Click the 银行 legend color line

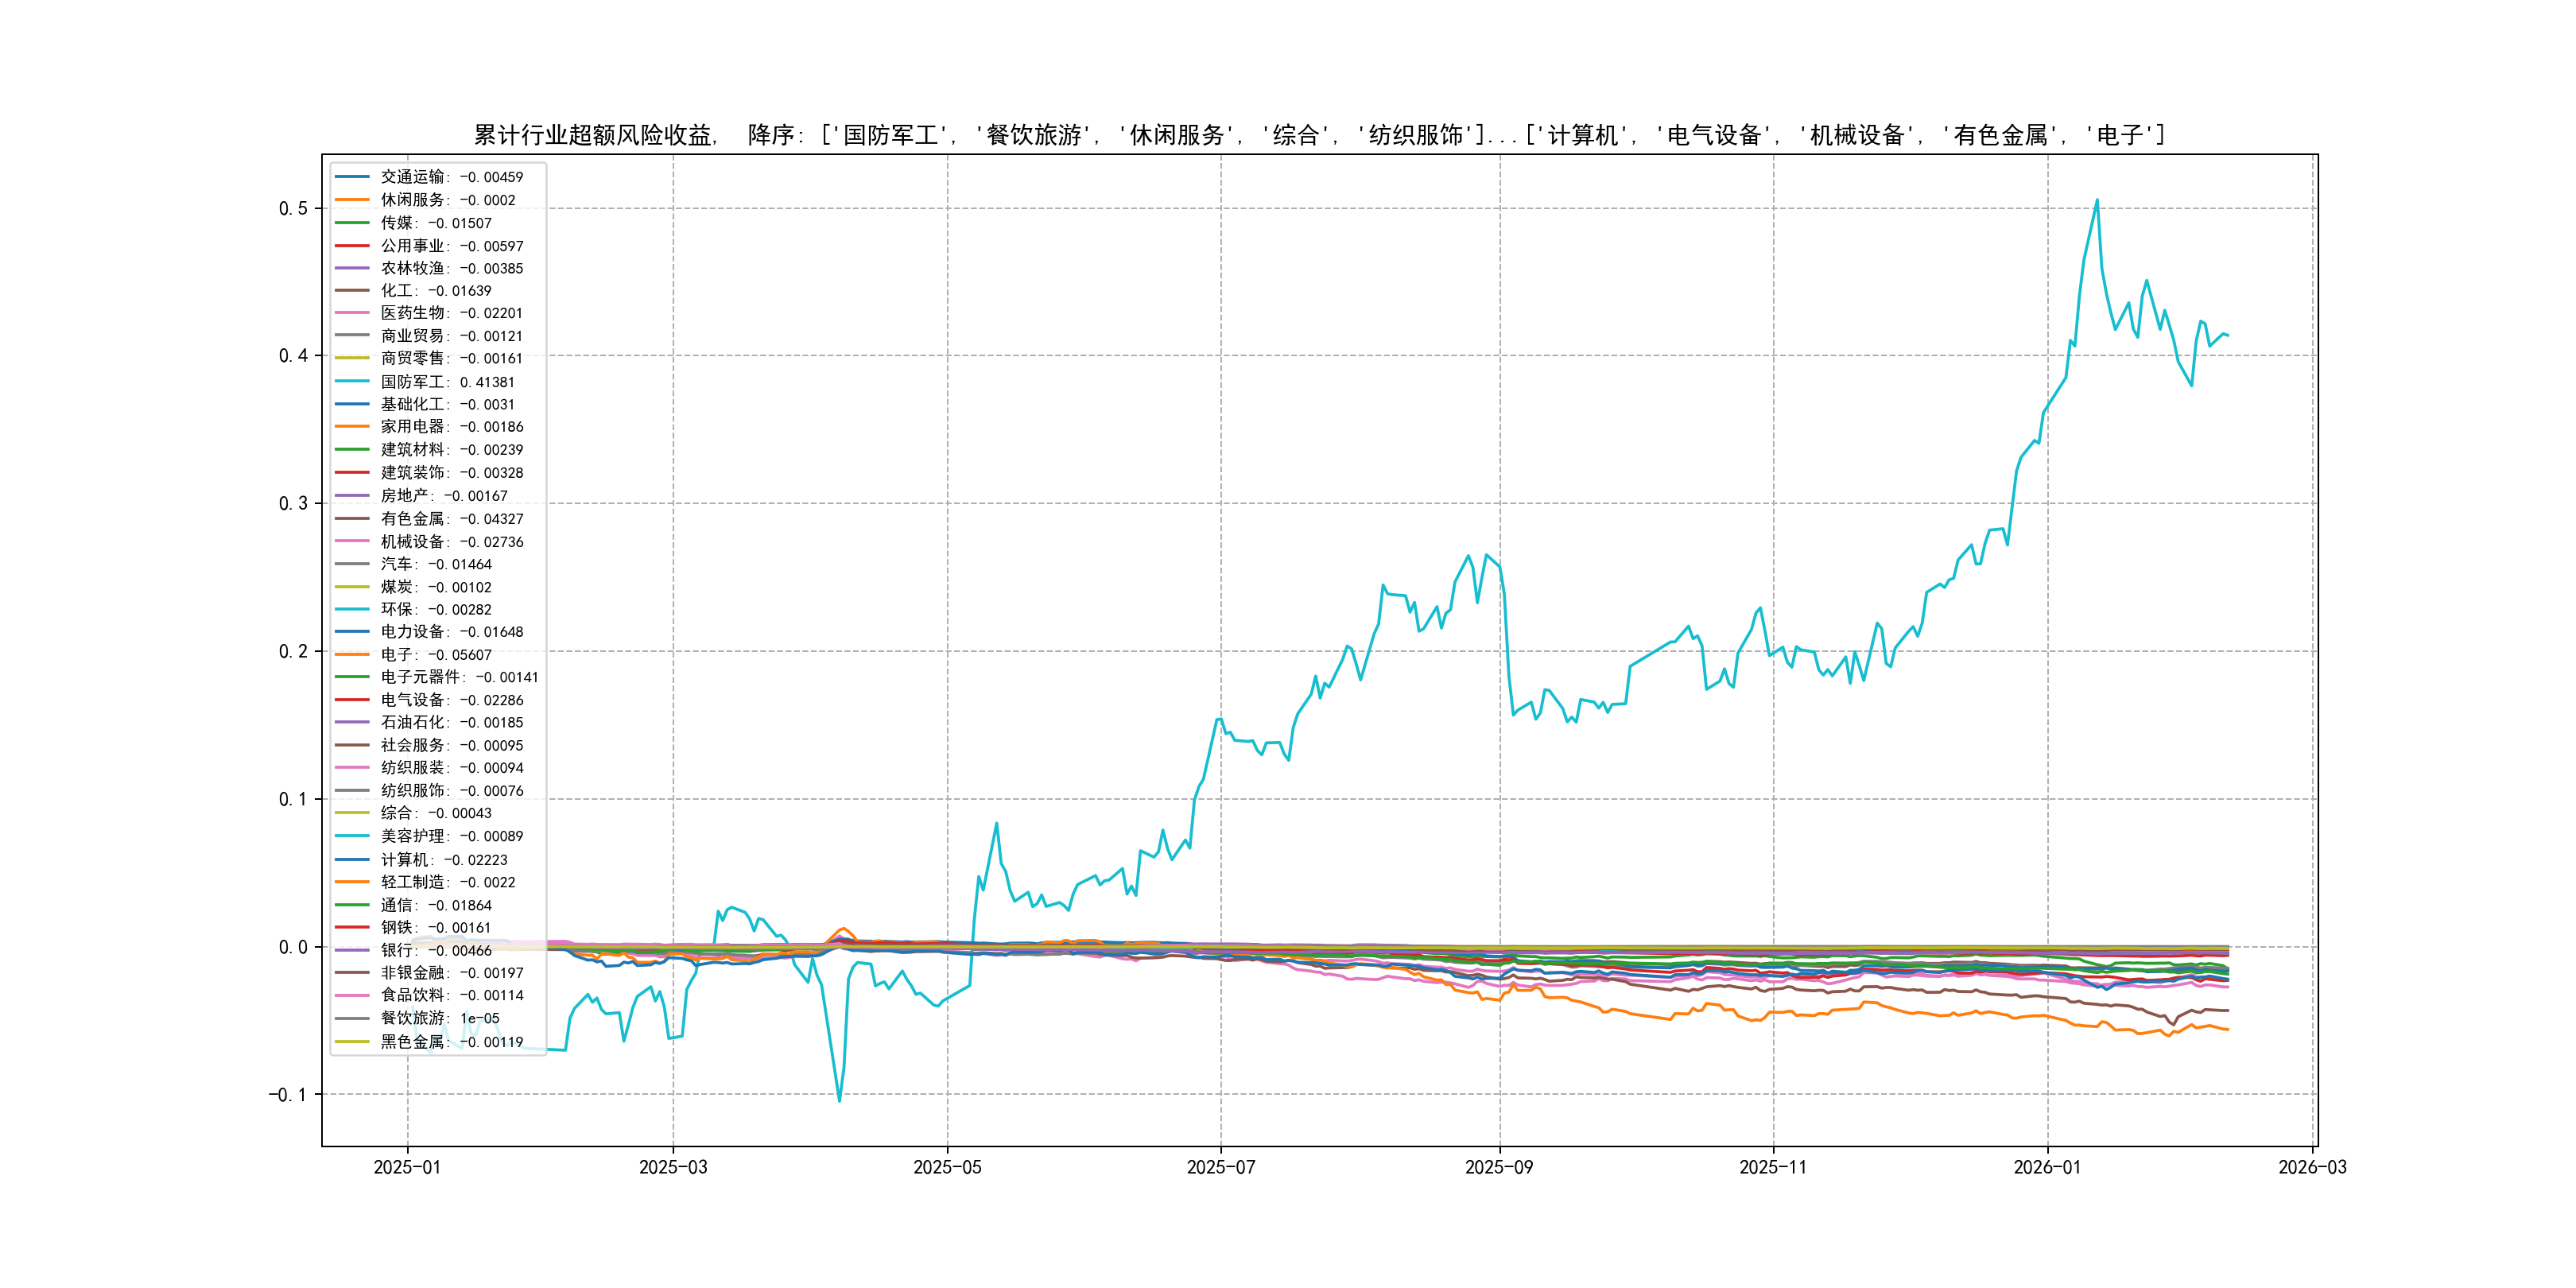[352, 950]
